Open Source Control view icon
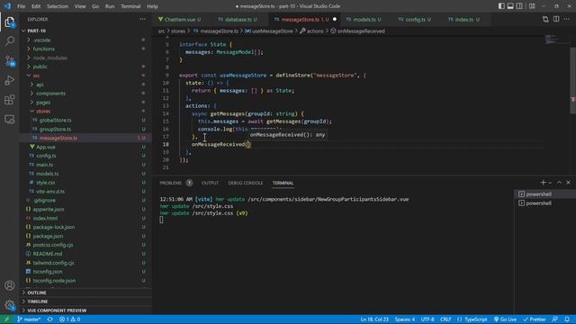The width and height of the screenshot is (576, 324). point(10,60)
